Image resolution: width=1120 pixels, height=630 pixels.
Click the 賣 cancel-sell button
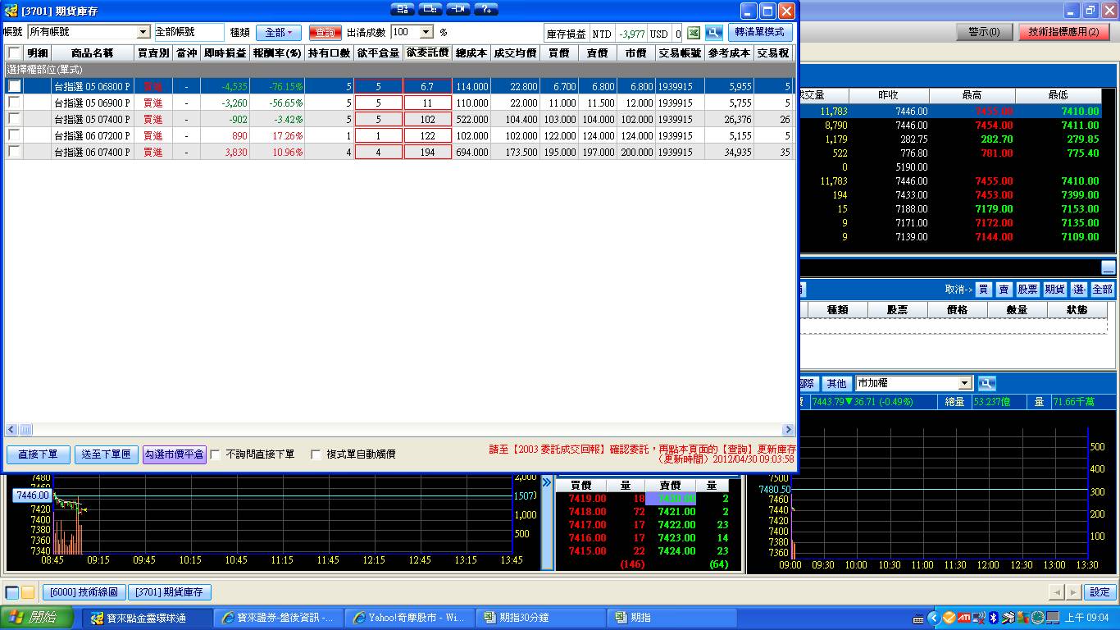coord(1004,290)
